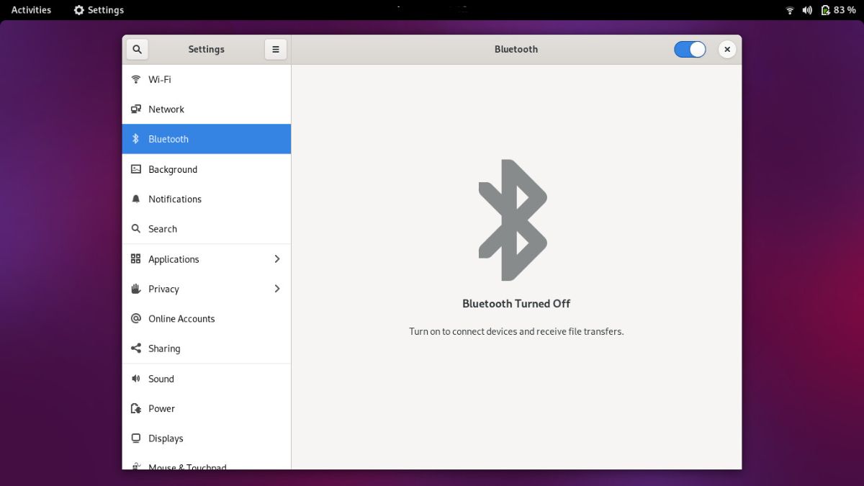The width and height of the screenshot is (864, 486).
Task: Click the Sharing share icon
Action: 136,348
